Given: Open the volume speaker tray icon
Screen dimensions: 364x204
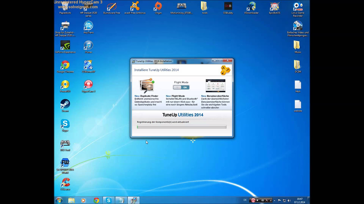Looking at the screenshot, I should pyautogui.click(x=289, y=200).
